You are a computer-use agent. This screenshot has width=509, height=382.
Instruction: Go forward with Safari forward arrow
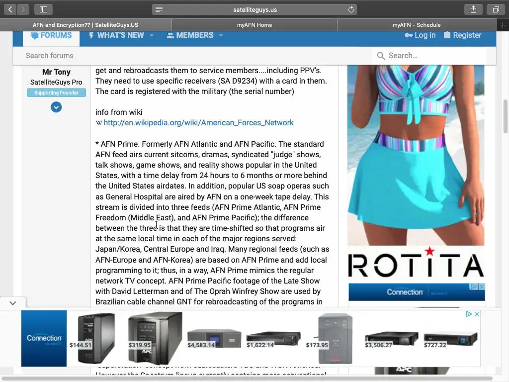tap(23, 9)
